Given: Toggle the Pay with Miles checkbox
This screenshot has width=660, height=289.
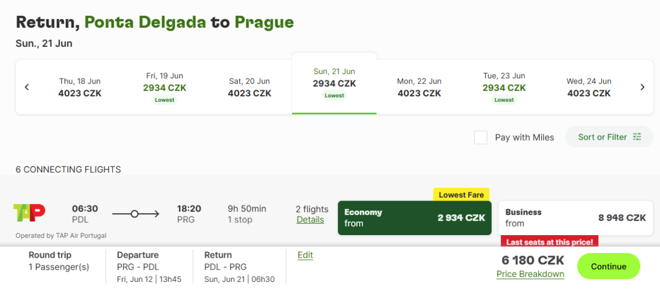Looking at the screenshot, I should [x=481, y=137].
